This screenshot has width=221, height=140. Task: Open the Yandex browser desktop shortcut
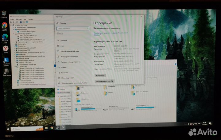(x=6, y=49)
